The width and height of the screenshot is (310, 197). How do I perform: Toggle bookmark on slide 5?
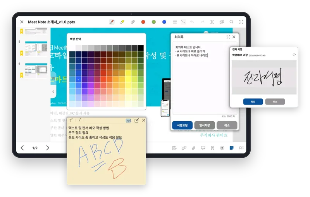[22, 53]
